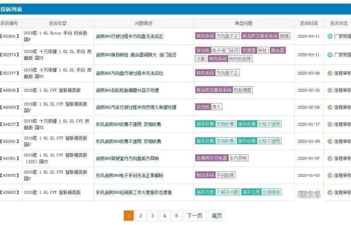Click 前后桥及悬挂系统 吃胎偏磨 tag
The height and width of the screenshot is (225, 351).
[x=224, y=90]
